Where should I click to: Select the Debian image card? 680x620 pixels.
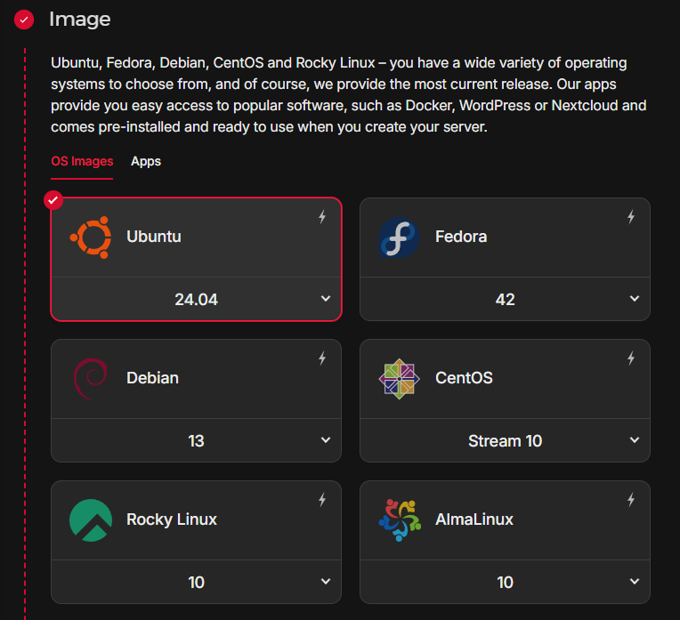click(196, 379)
